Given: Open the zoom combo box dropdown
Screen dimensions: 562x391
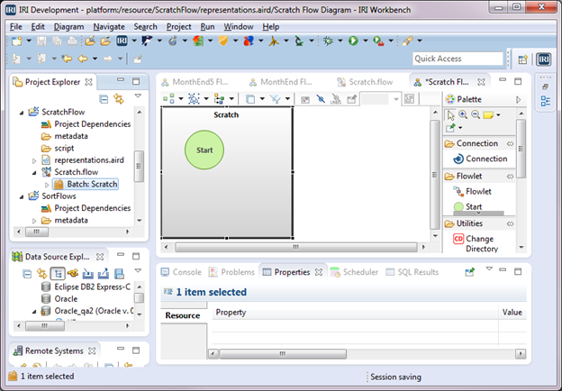Looking at the screenshot, I should coord(396,99).
